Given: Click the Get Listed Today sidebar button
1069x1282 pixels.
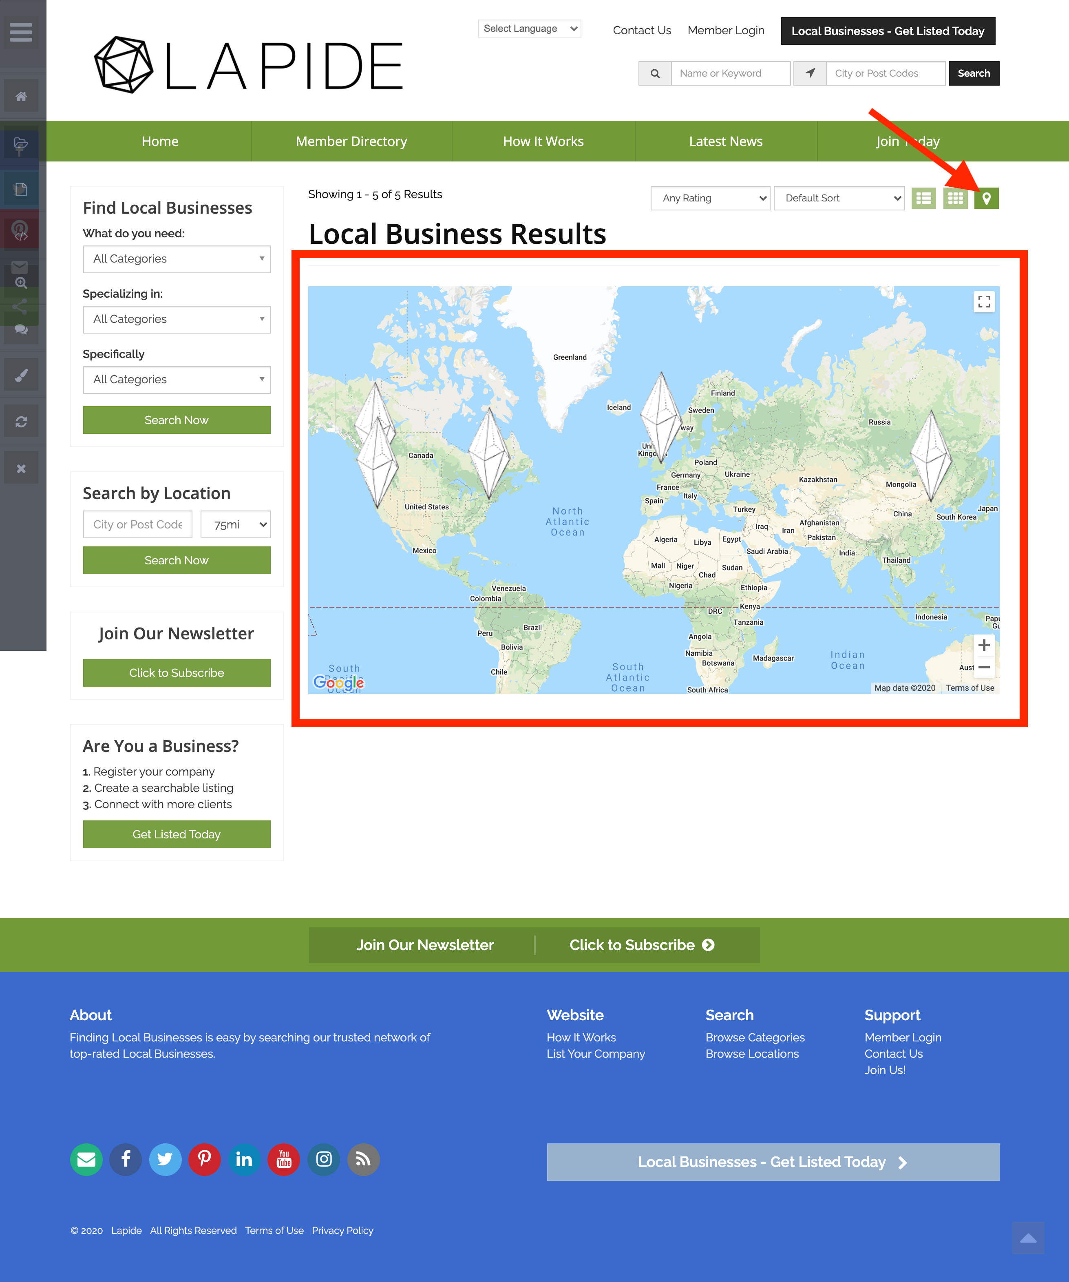Looking at the screenshot, I should click(177, 834).
